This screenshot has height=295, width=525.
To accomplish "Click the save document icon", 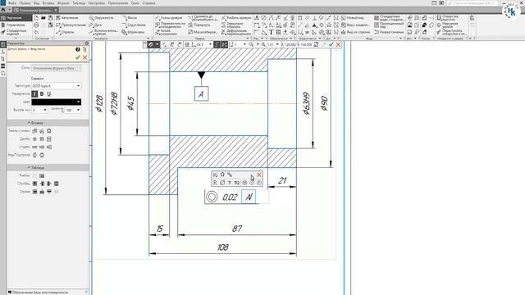I will click(x=51, y=18).
